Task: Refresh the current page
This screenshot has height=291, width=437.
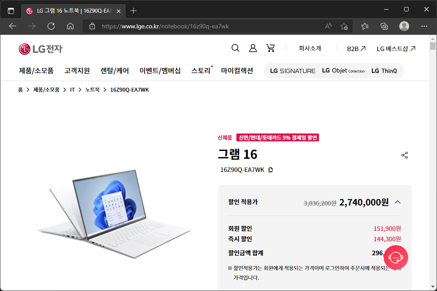Action: (51, 26)
